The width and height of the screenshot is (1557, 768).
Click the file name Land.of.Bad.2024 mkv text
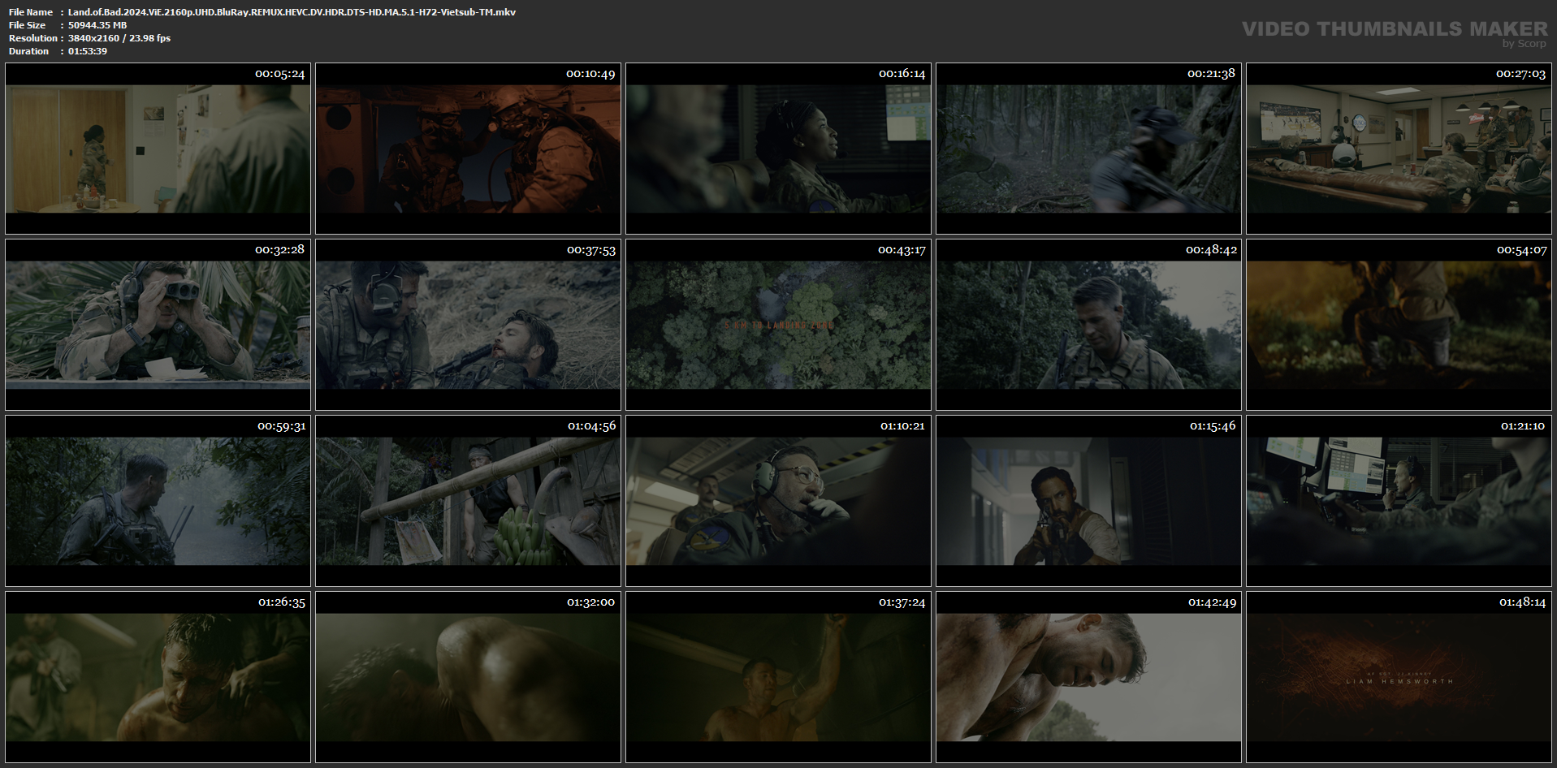point(292,12)
